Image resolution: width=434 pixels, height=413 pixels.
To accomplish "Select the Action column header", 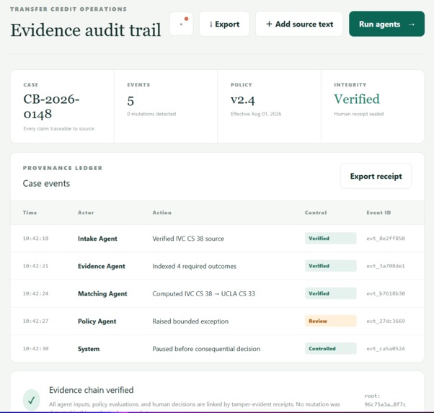I will 162,213.
